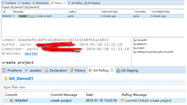Open Problems tab in lower panel
The height and width of the screenshot is (105, 187).
(x=12, y=70)
